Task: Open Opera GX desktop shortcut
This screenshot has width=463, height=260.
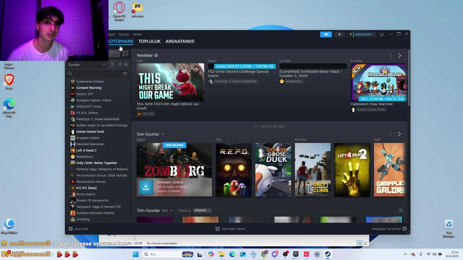Action: [x=119, y=12]
